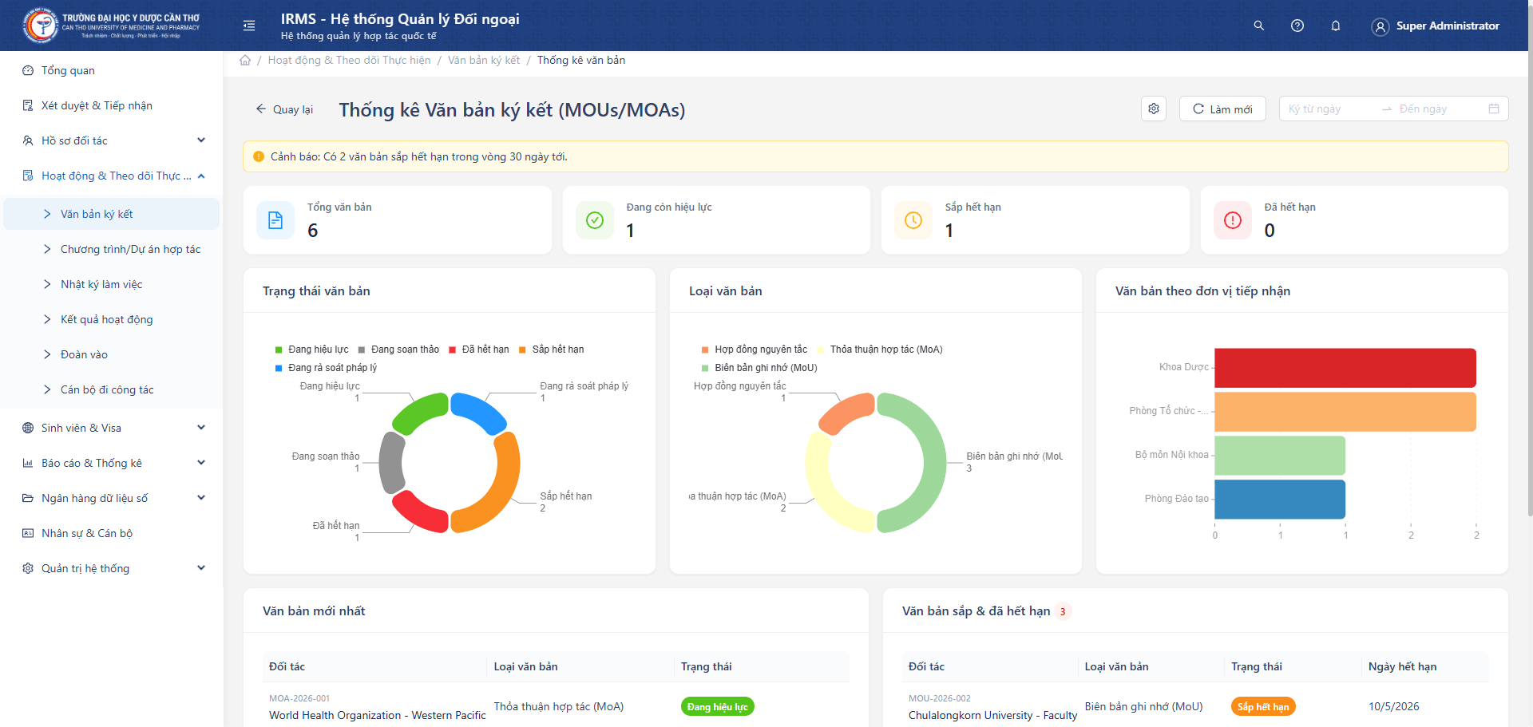This screenshot has width=1533, height=727.
Task: Open notifications bell icon
Action: (x=1335, y=26)
